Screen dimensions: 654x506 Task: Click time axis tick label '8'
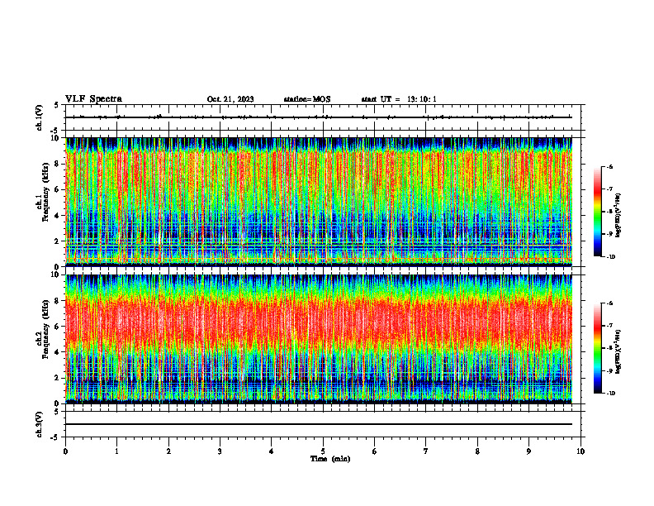(x=477, y=451)
